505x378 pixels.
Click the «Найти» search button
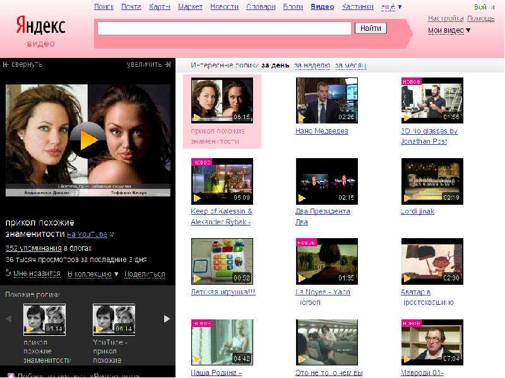click(x=371, y=28)
